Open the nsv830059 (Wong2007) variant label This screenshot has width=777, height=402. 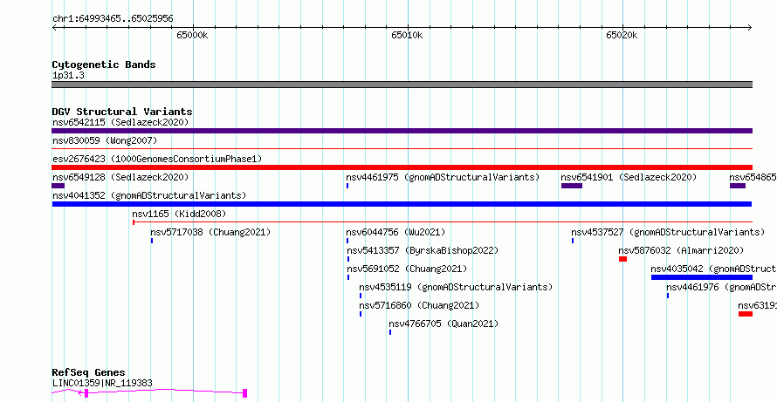pos(105,141)
